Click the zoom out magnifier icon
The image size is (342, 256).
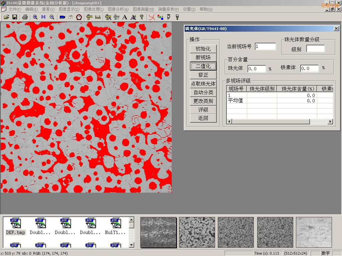pyautogui.click(x=52, y=17)
